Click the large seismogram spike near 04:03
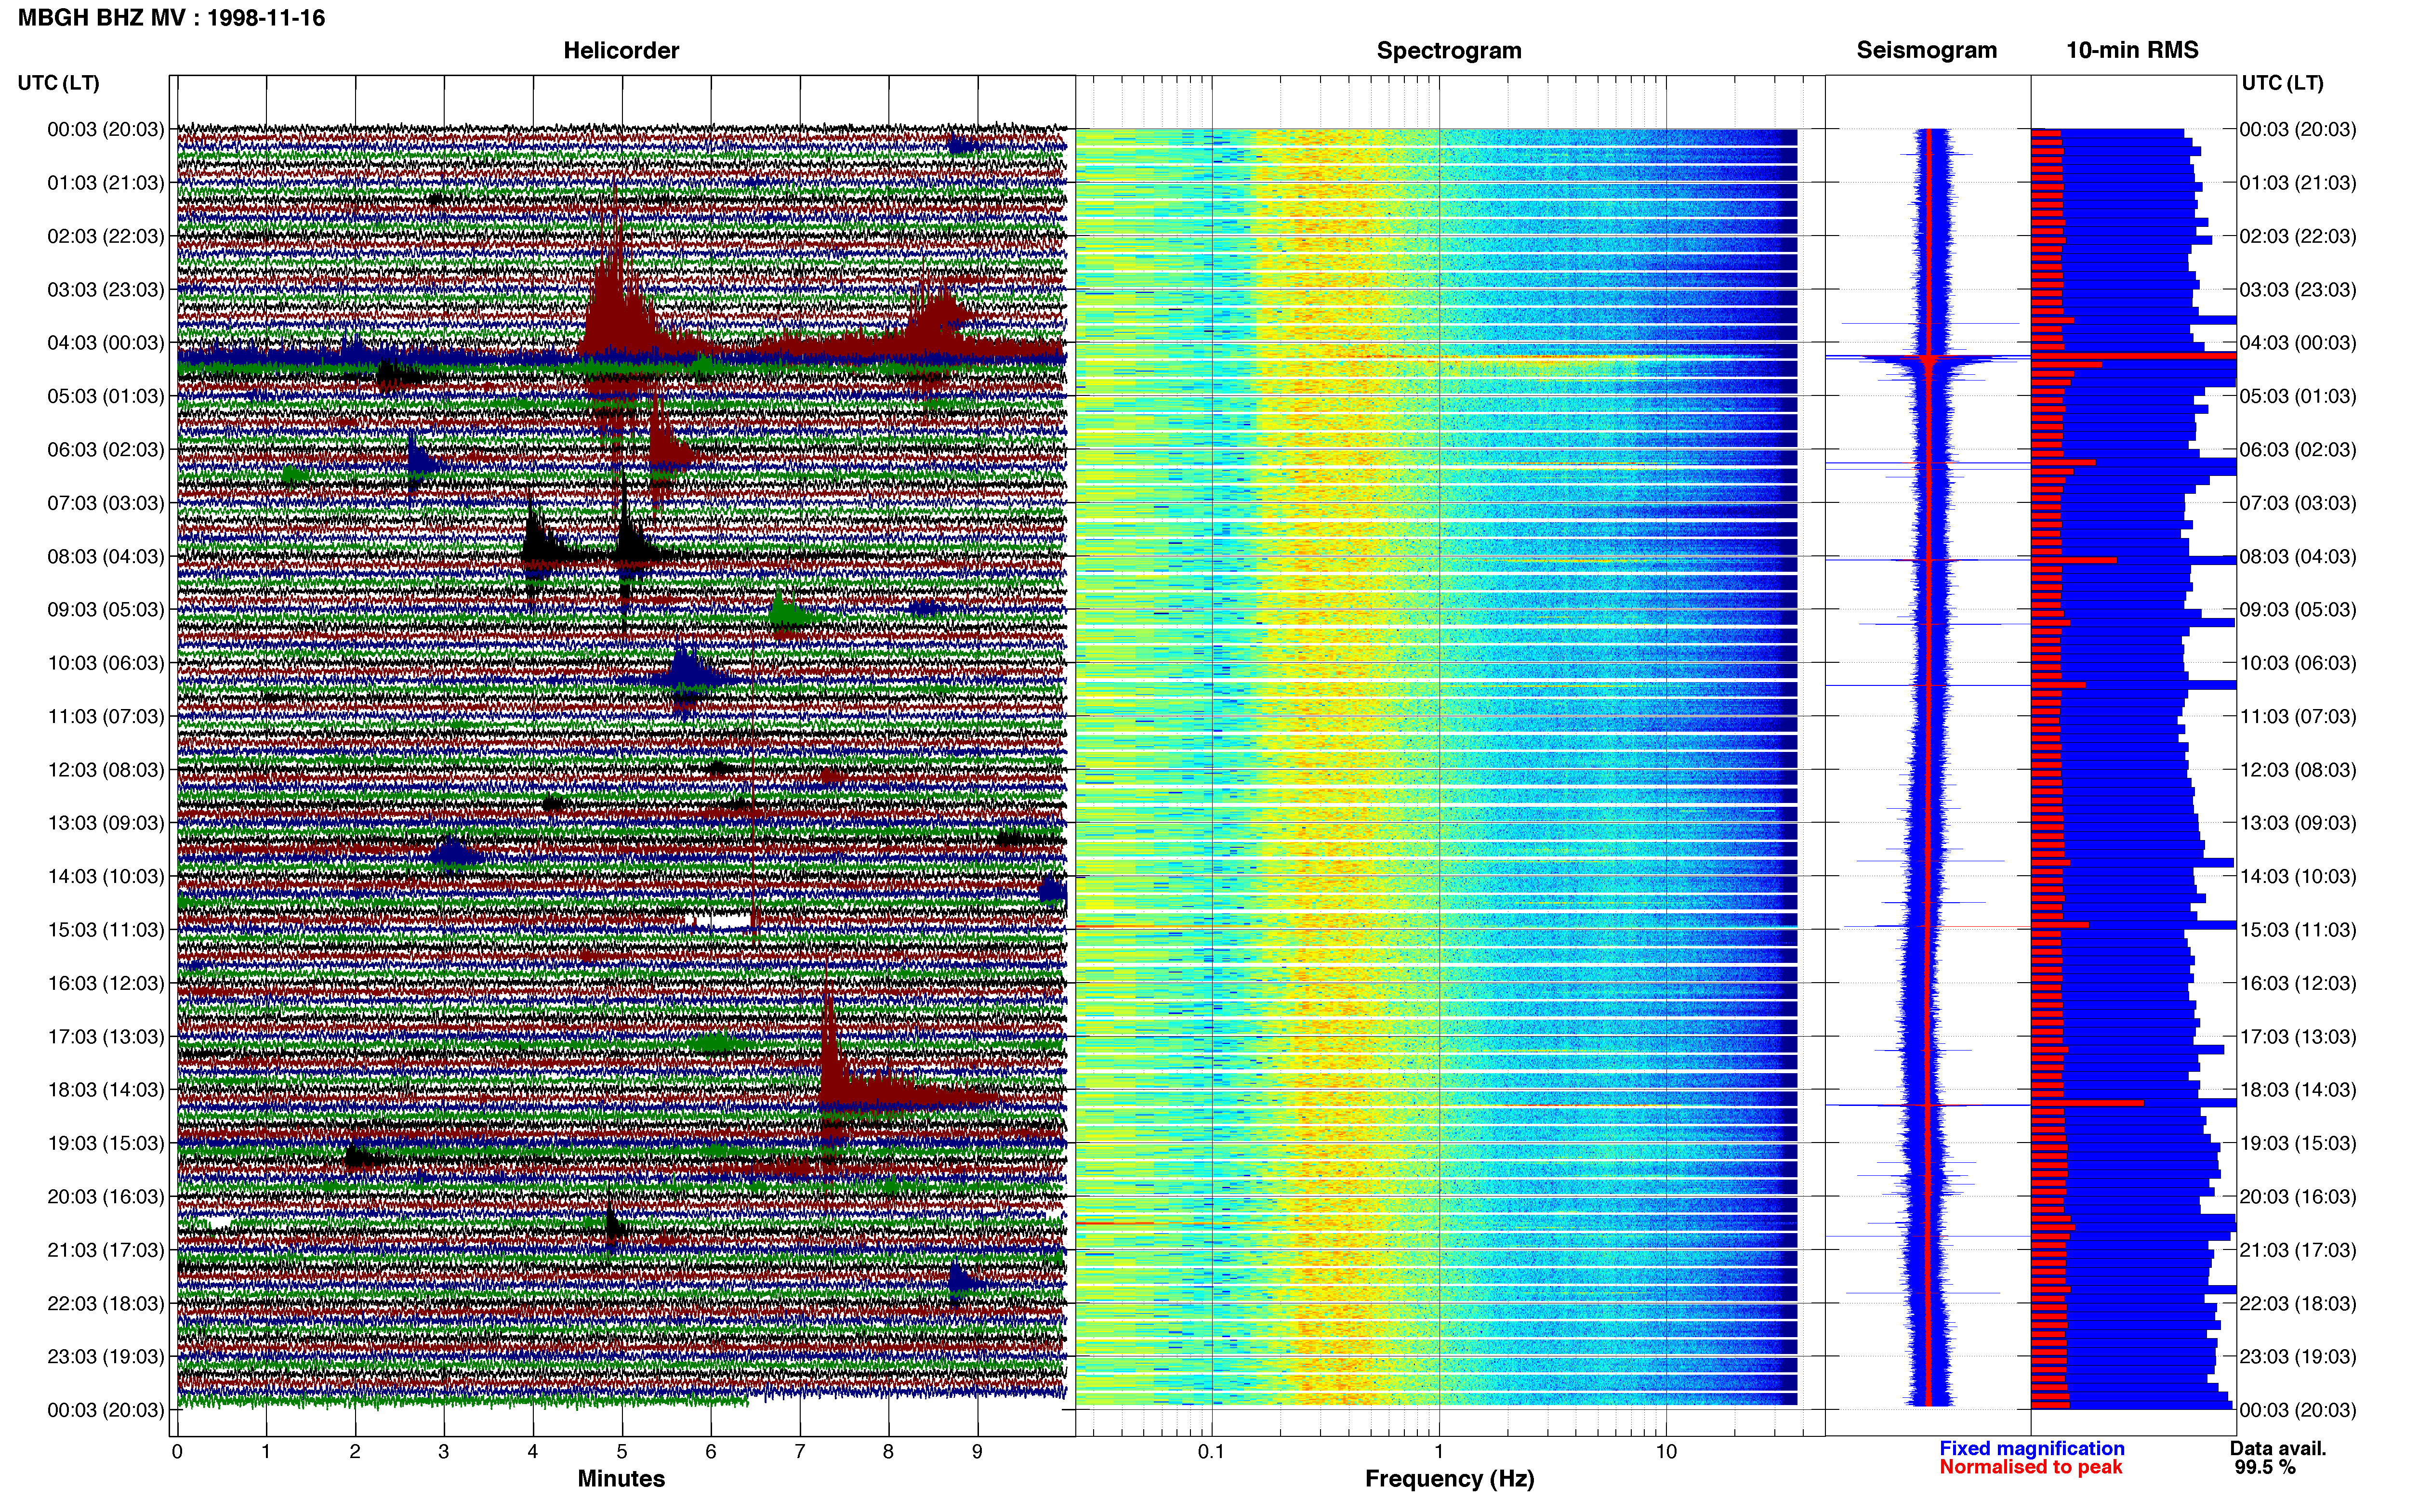The width and height of the screenshot is (2418, 1512). click(x=1928, y=358)
